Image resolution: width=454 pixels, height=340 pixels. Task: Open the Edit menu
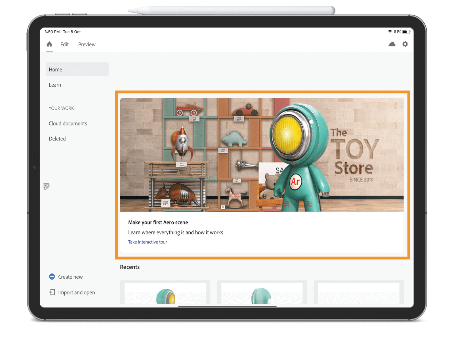click(64, 44)
